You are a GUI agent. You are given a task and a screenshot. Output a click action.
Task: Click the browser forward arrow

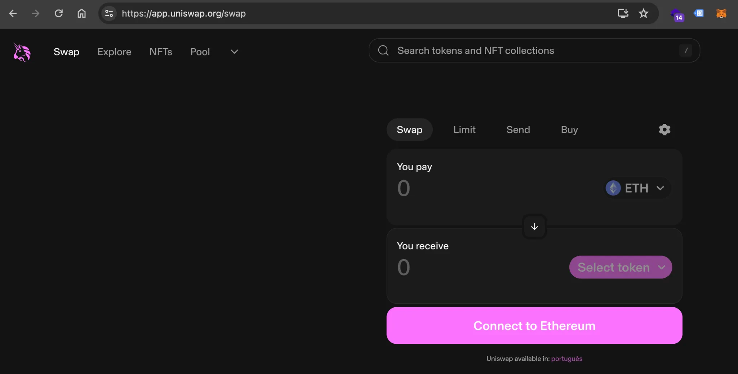(35, 13)
